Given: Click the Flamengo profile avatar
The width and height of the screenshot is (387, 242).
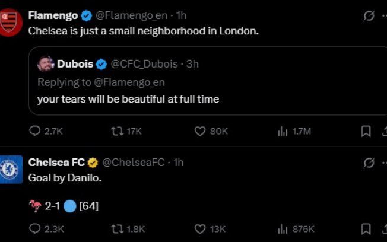Looking at the screenshot, I should (x=10, y=24).
